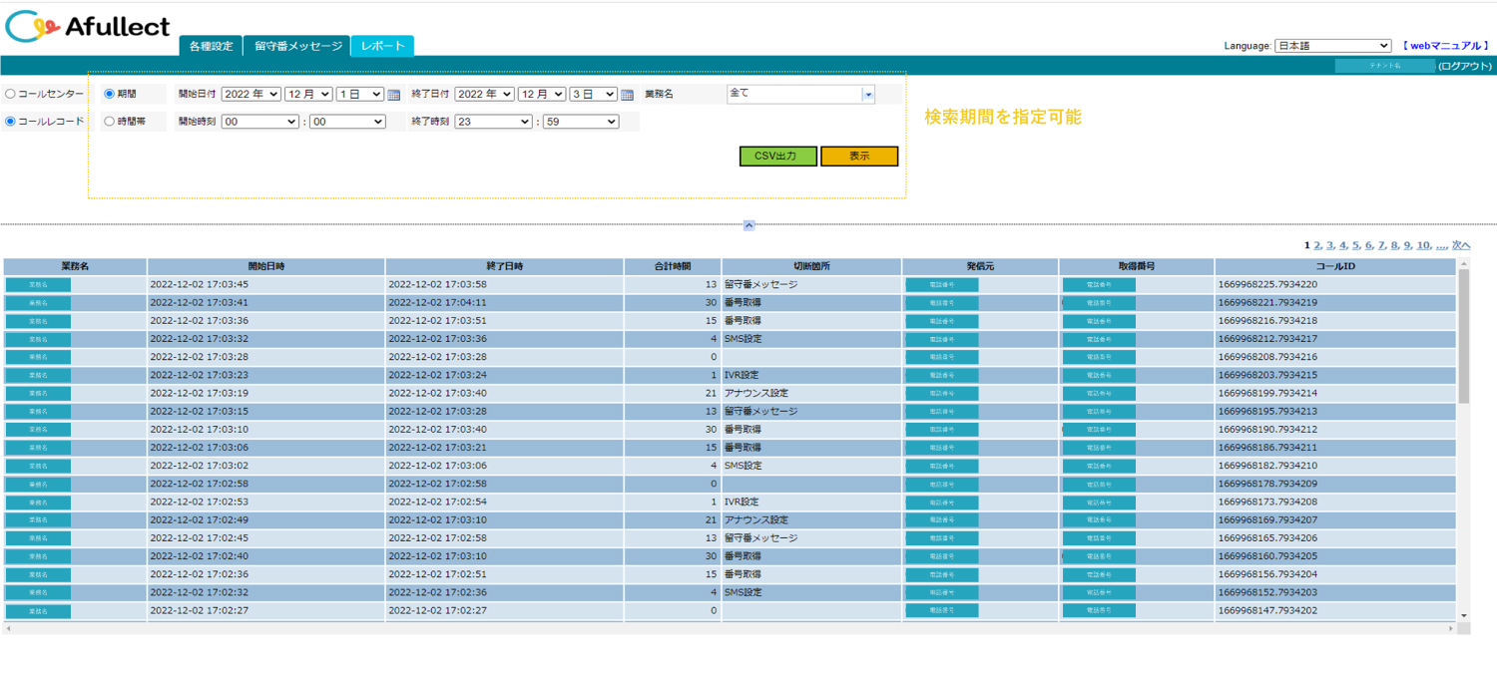
Task: Click the vertical scrollbar of the results table
Action: coord(1464,336)
